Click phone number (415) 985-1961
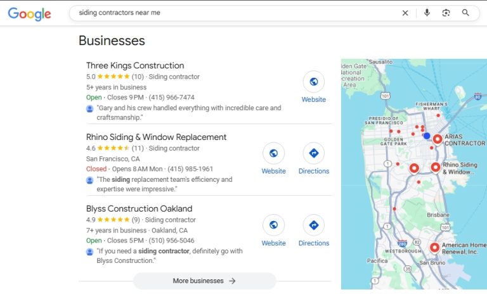 (x=190, y=169)
